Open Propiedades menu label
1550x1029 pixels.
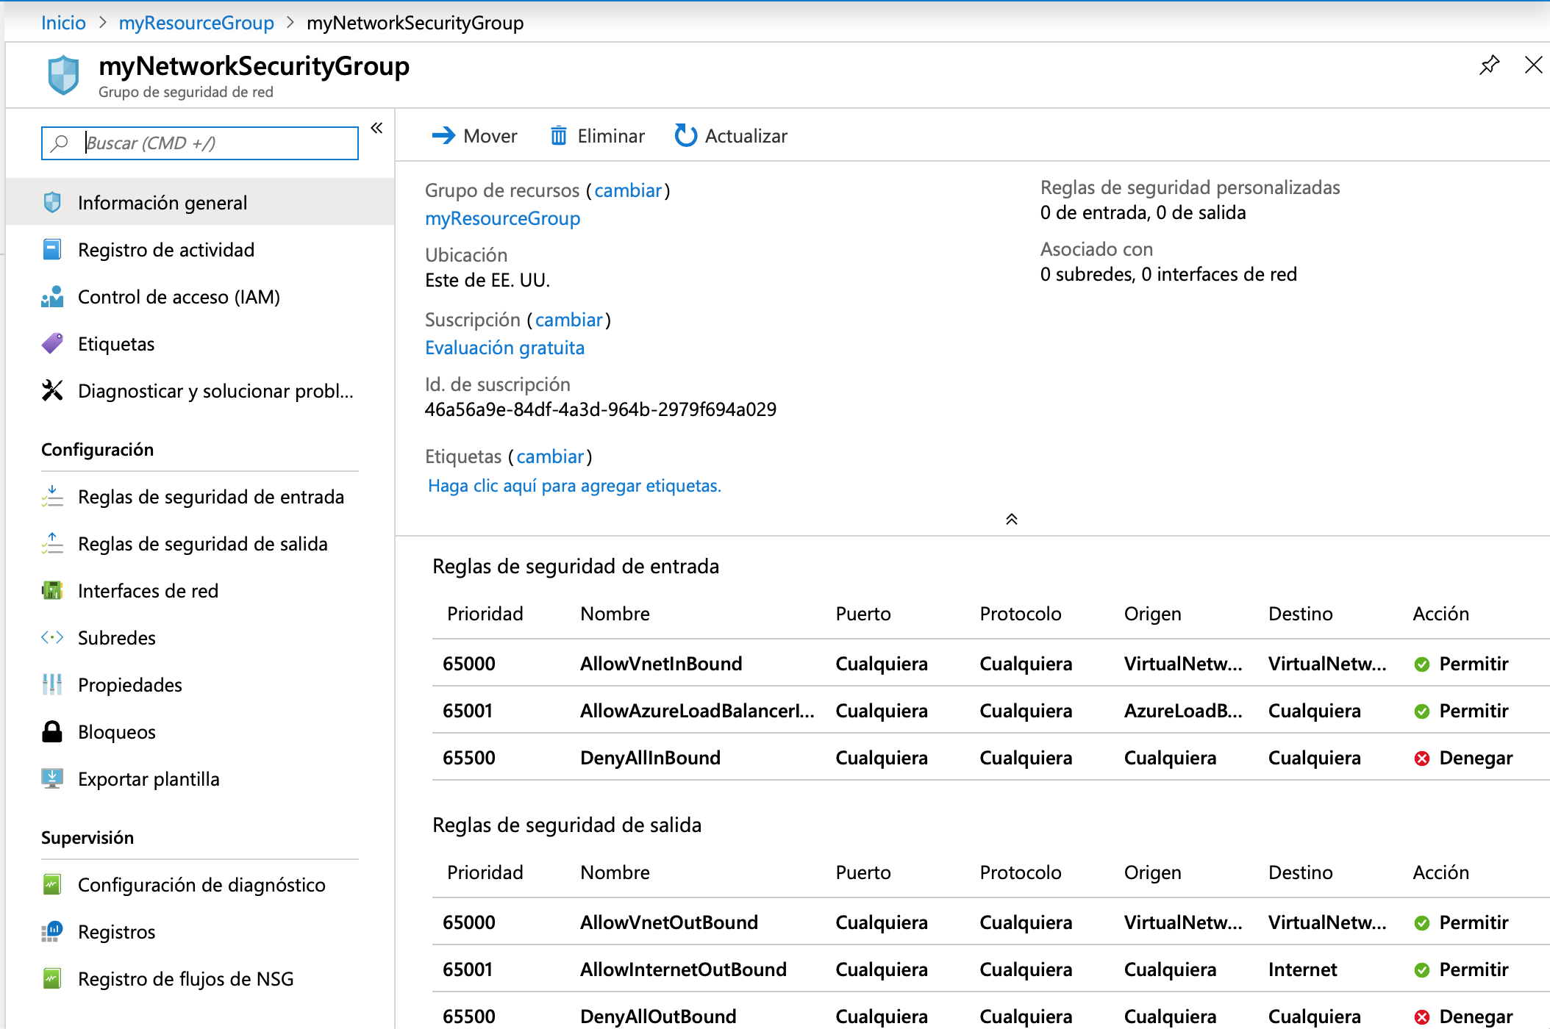(130, 684)
